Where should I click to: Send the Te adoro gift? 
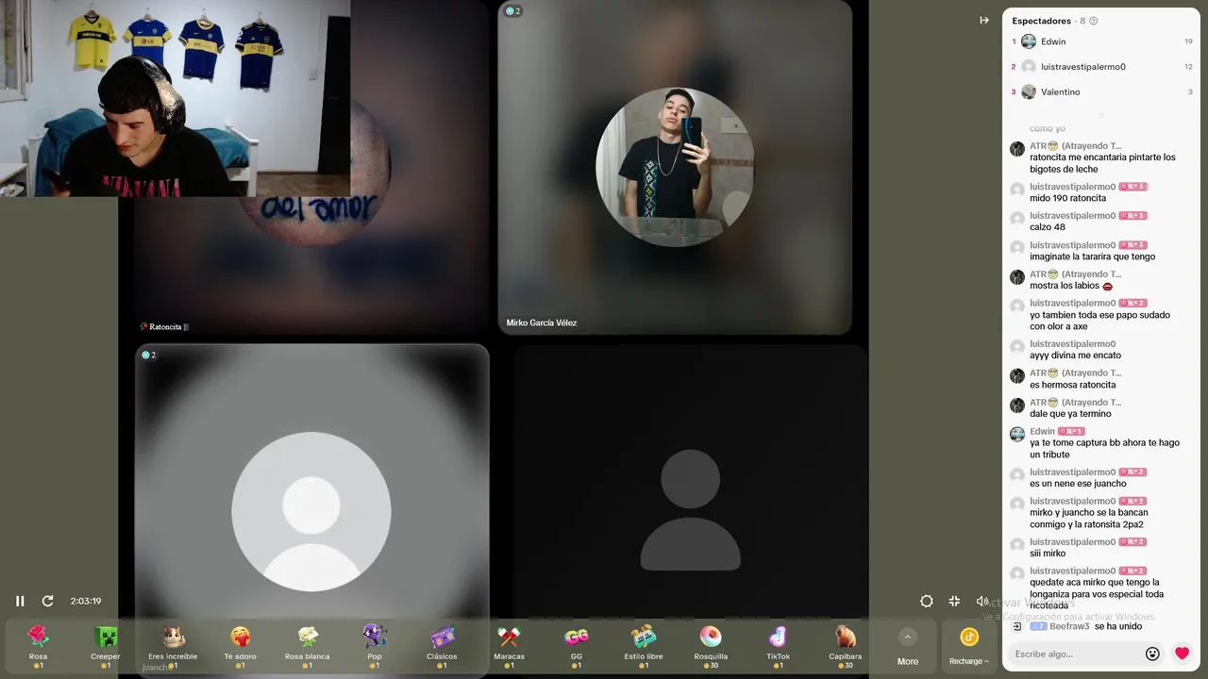tap(240, 646)
